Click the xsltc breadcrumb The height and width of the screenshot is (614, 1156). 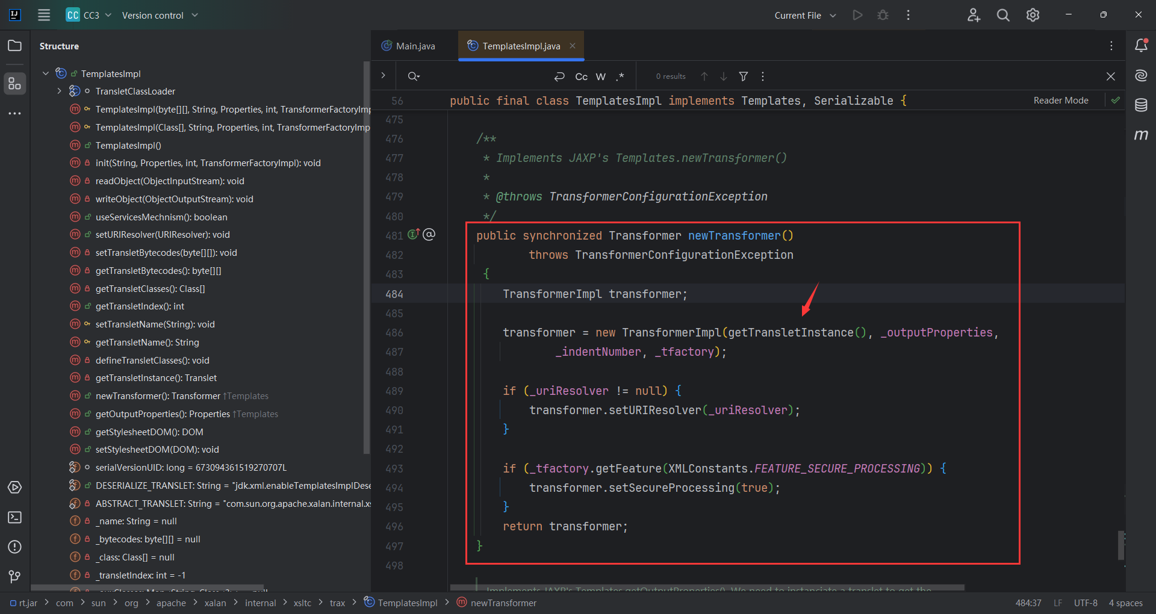302,603
